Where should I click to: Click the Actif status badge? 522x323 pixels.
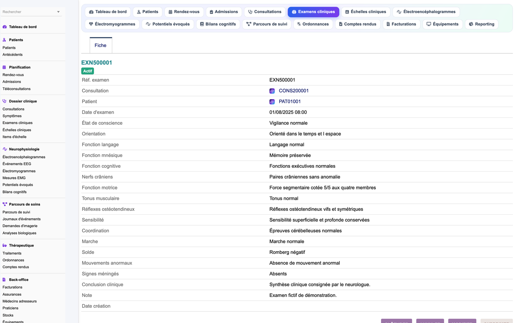click(x=87, y=71)
